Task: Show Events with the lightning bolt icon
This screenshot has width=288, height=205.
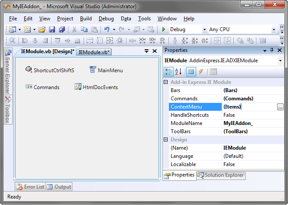Action: coord(201,72)
